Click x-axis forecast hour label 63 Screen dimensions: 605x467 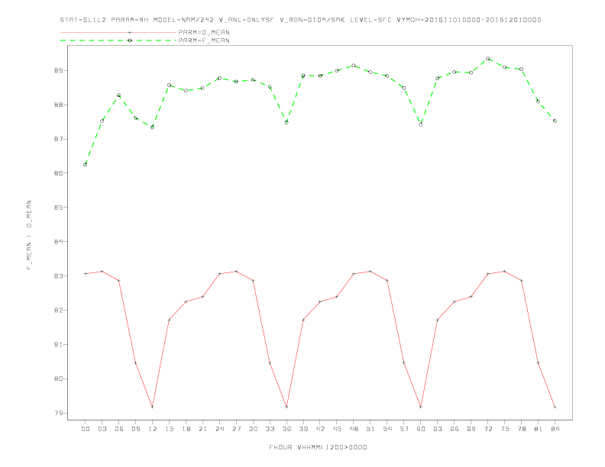click(438, 429)
